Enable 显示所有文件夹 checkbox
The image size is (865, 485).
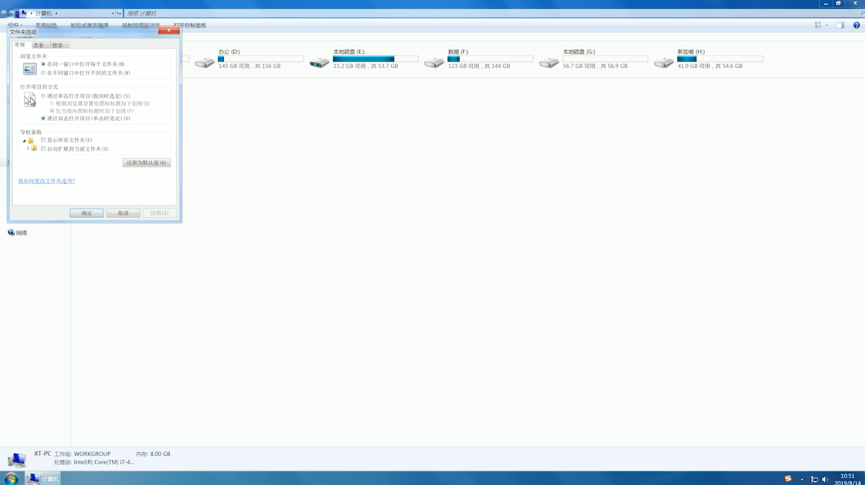67,140
